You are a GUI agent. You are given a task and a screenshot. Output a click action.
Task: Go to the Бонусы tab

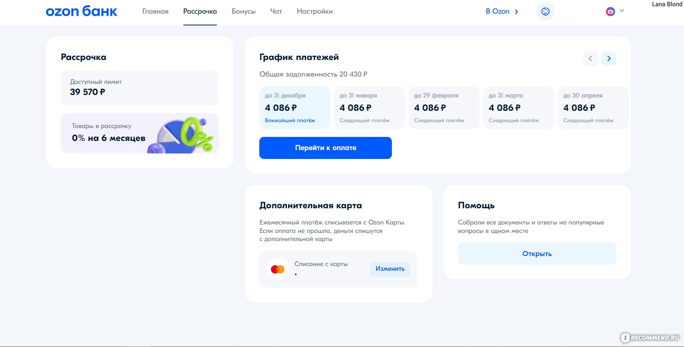pyautogui.click(x=243, y=11)
